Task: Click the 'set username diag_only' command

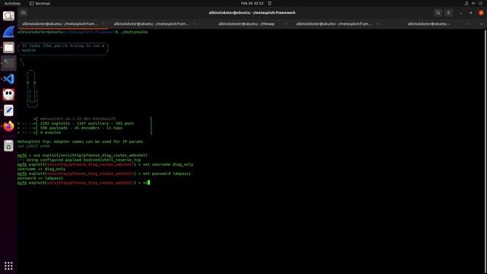Action: (x=168, y=164)
